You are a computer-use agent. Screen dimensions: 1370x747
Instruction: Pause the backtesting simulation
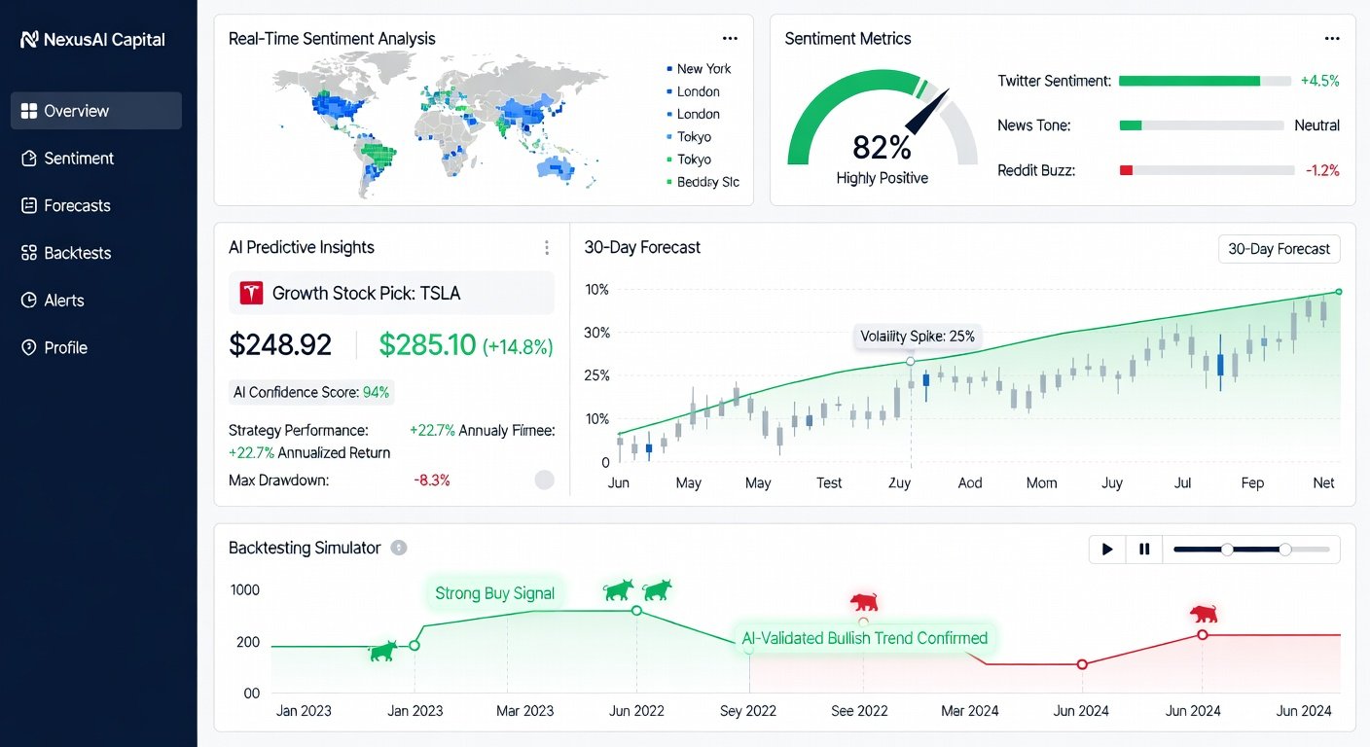point(1144,550)
